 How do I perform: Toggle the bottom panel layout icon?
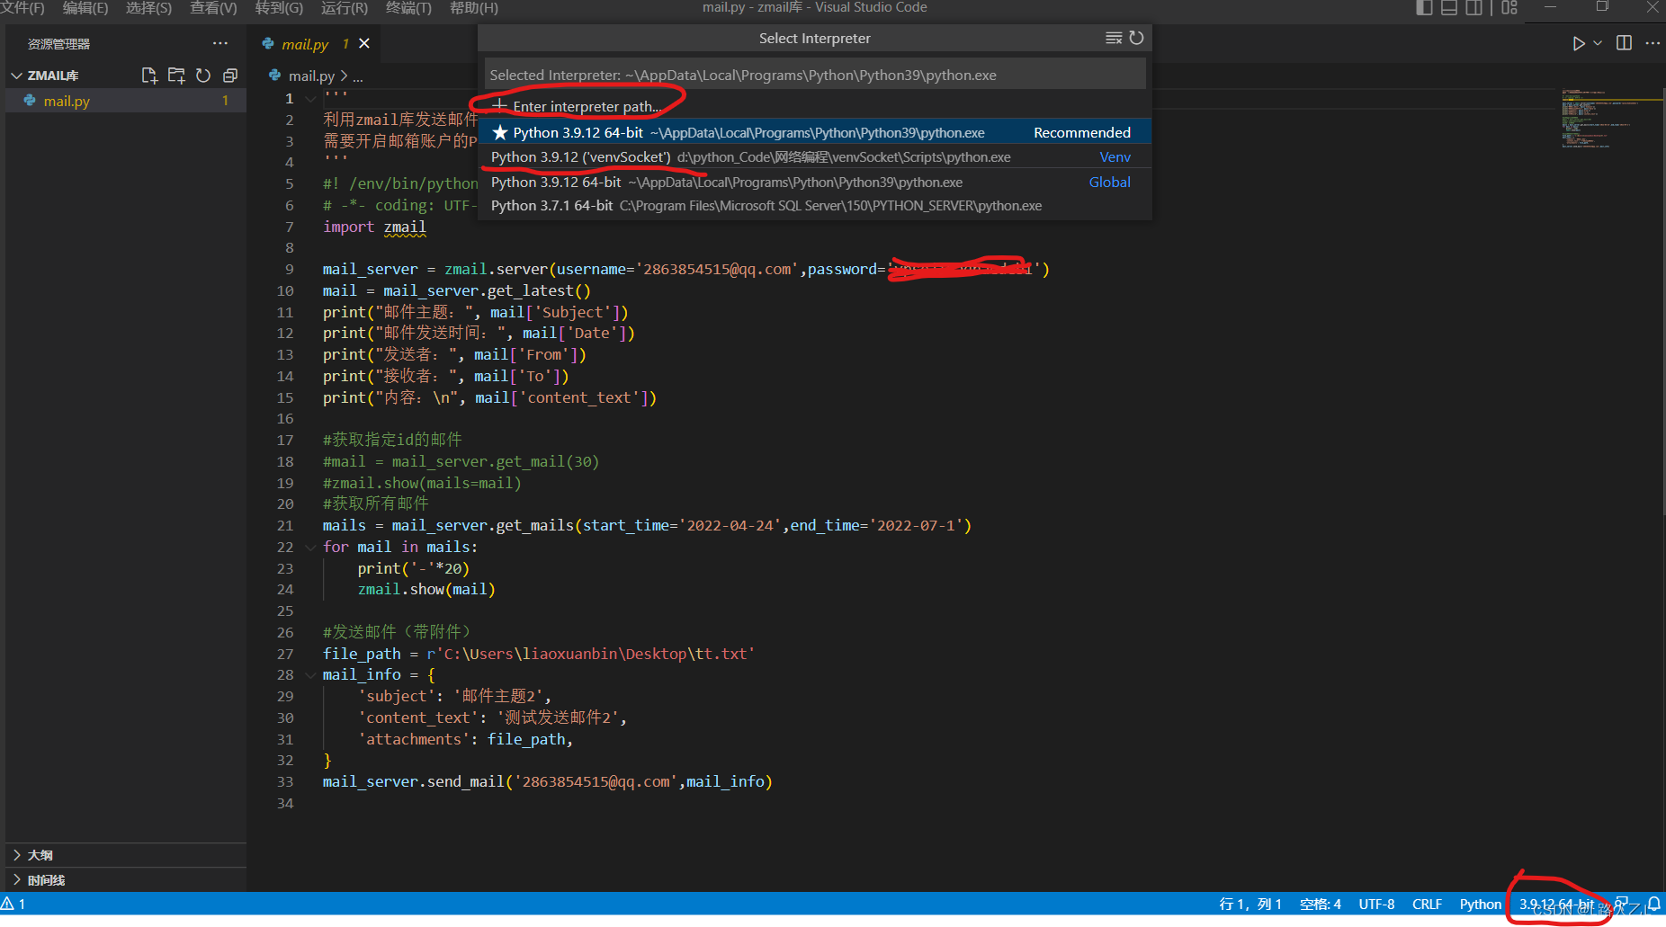coord(1449,7)
